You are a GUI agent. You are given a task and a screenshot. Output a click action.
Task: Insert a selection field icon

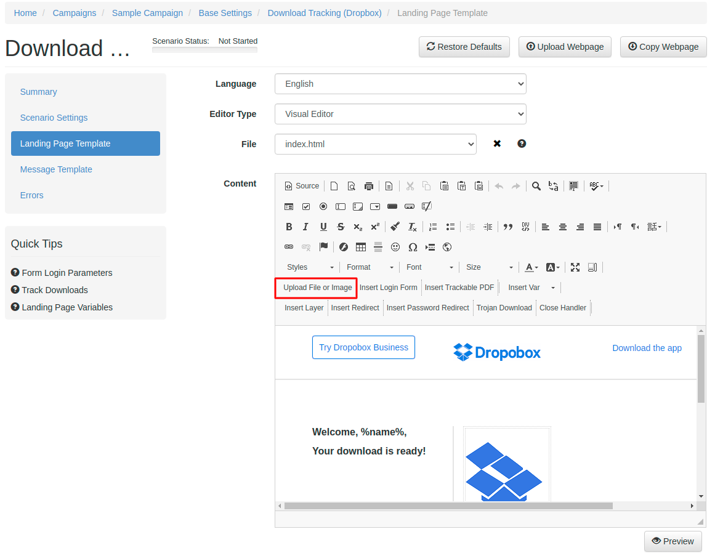pyautogui.click(x=375, y=206)
